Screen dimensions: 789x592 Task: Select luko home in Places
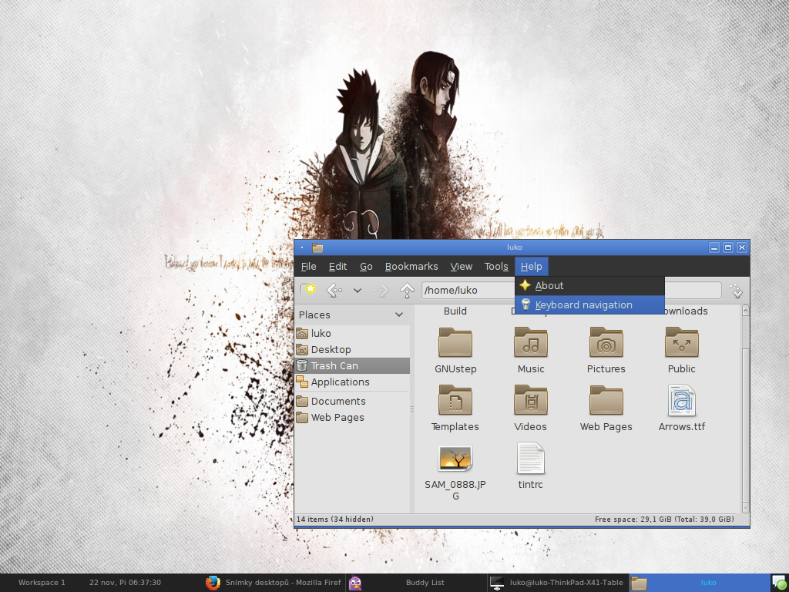tap(352, 333)
